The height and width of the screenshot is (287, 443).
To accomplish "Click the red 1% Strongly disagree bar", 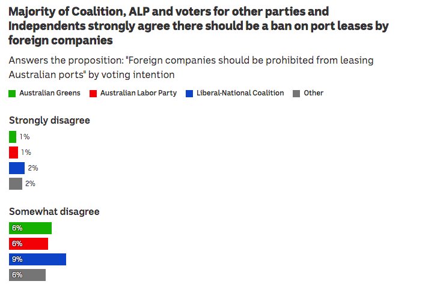I will [x=13, y=153].
